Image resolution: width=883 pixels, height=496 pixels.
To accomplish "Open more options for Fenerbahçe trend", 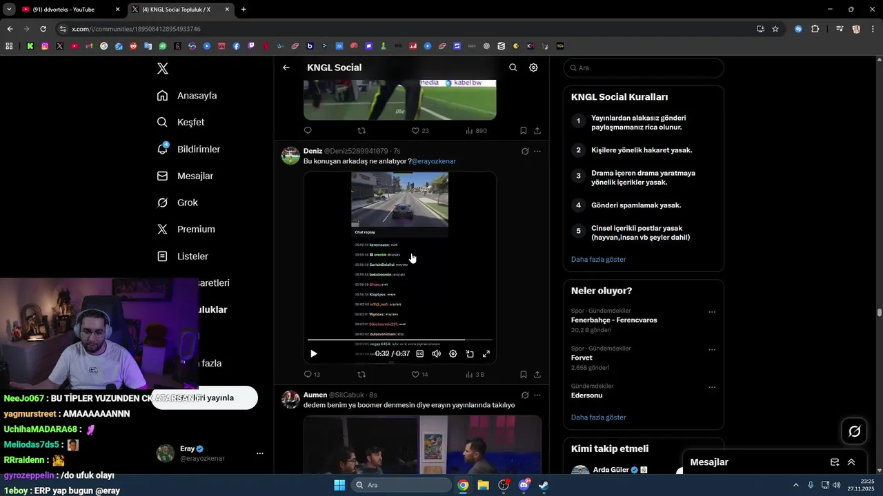I will click(712, 312).
